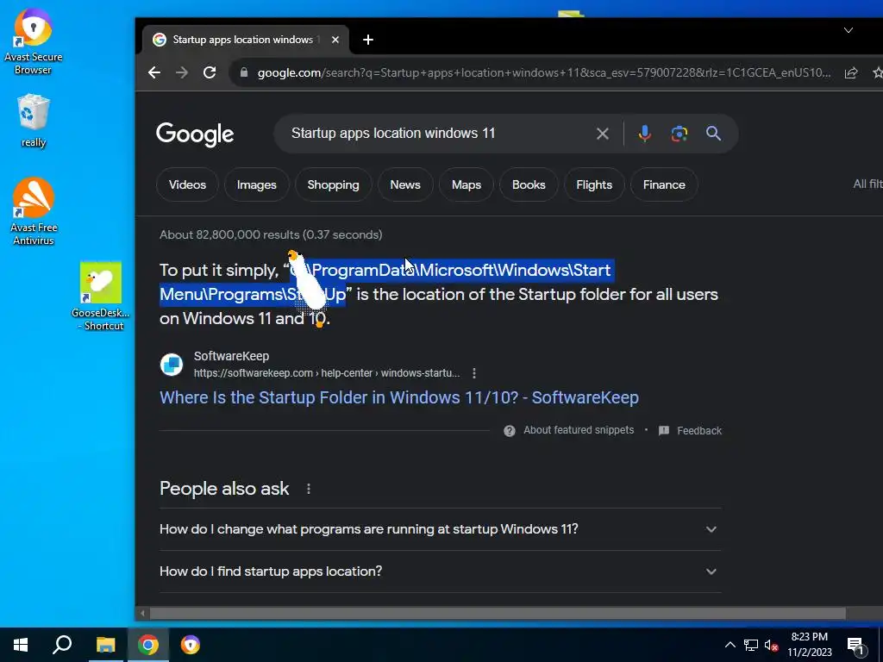Screen dimensions: 883x662
Task: Filter results by Flights
Action: coord(594,184)
